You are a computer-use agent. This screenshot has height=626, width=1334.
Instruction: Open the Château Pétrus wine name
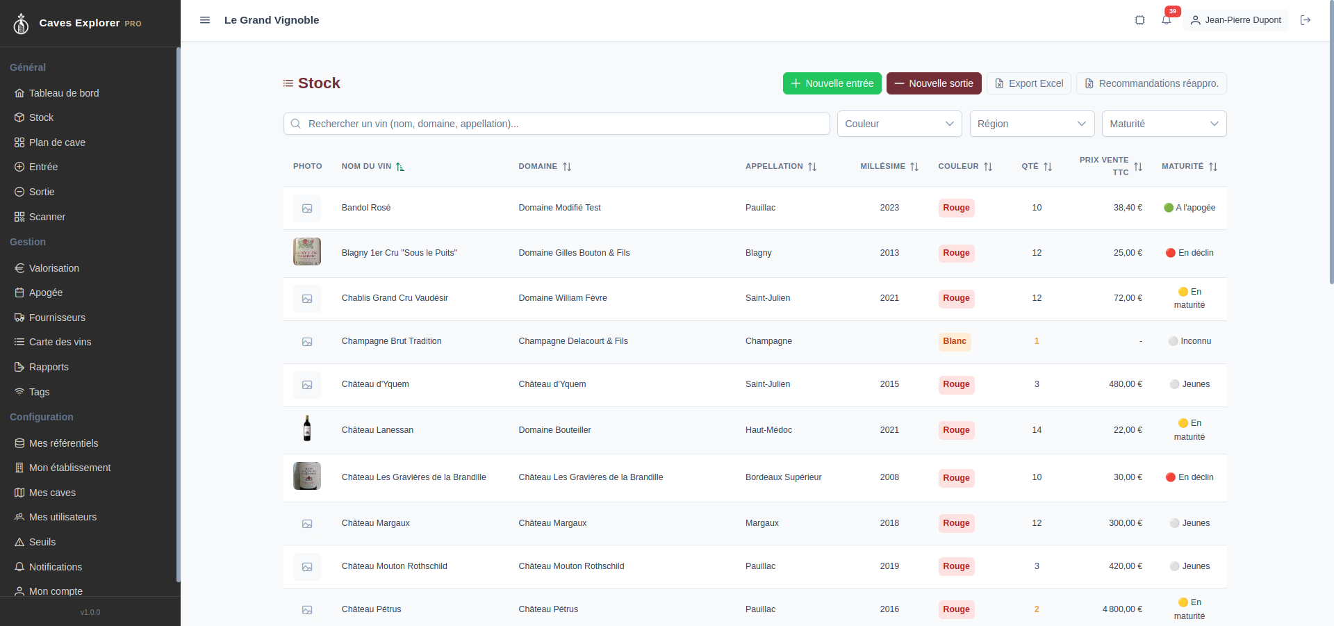pos(371,609)
